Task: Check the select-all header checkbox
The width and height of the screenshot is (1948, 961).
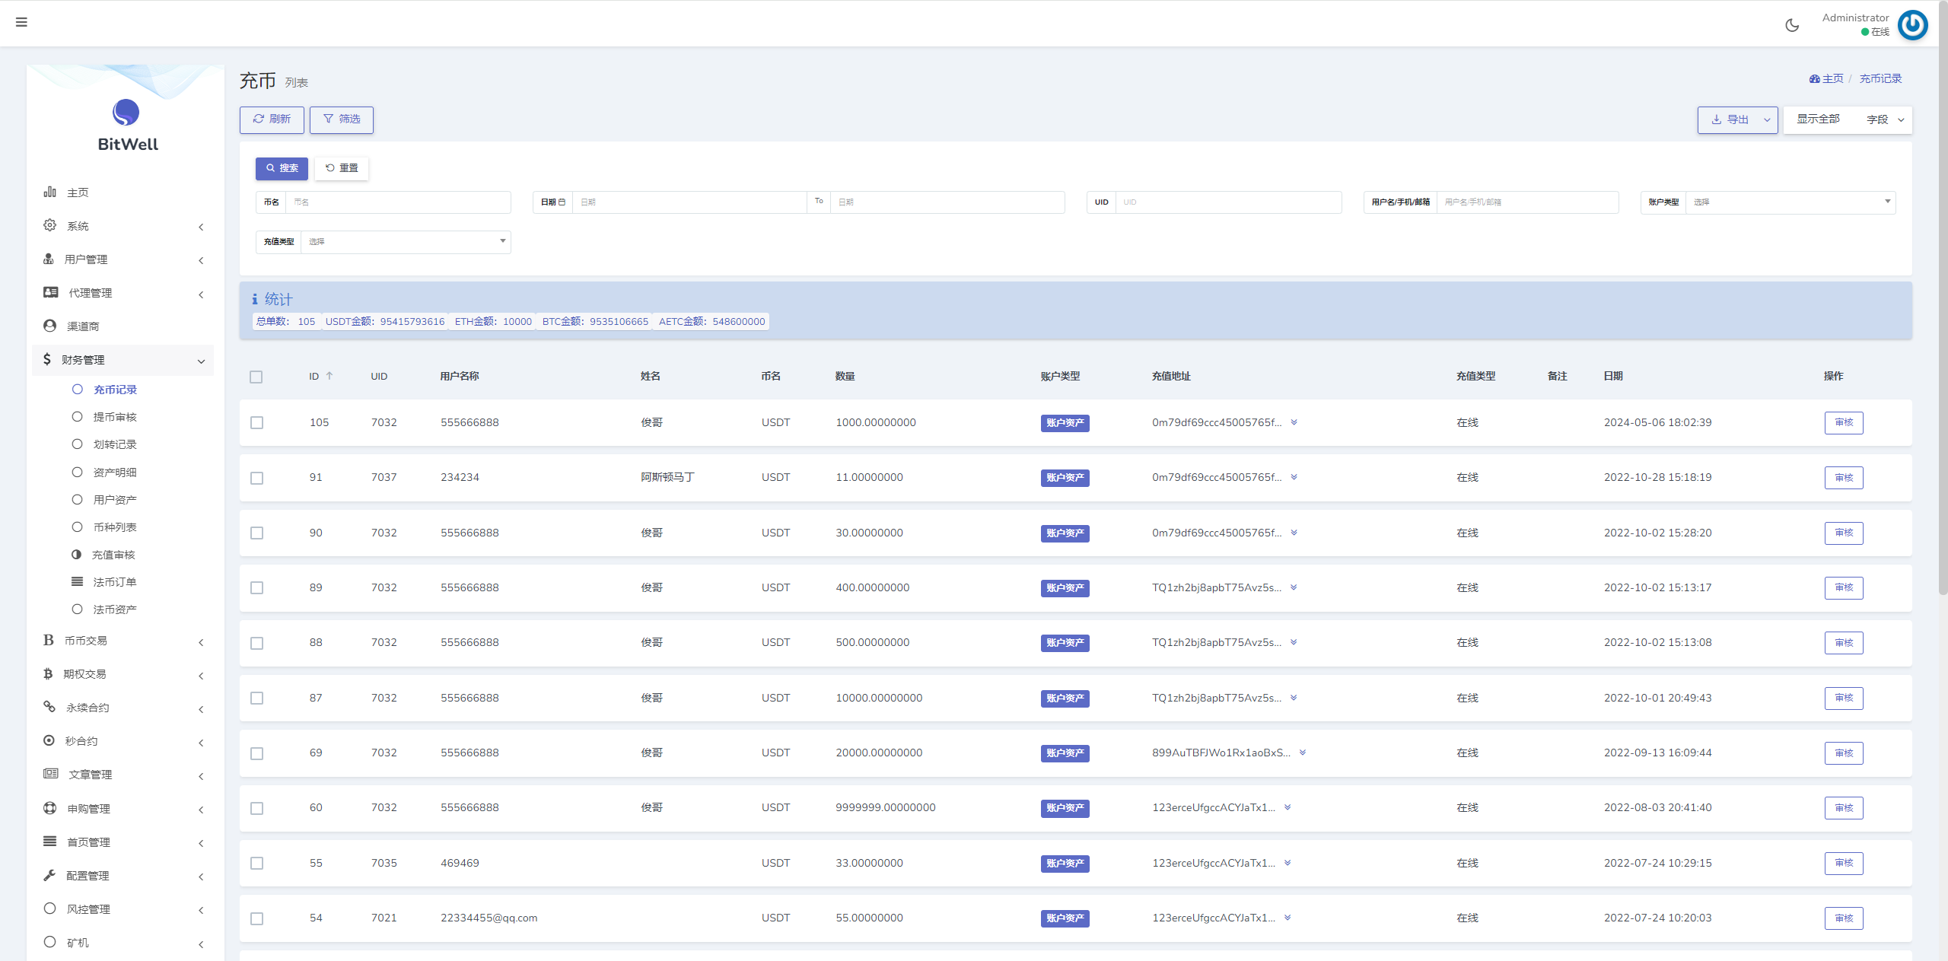Action: (x=256, y=377)
